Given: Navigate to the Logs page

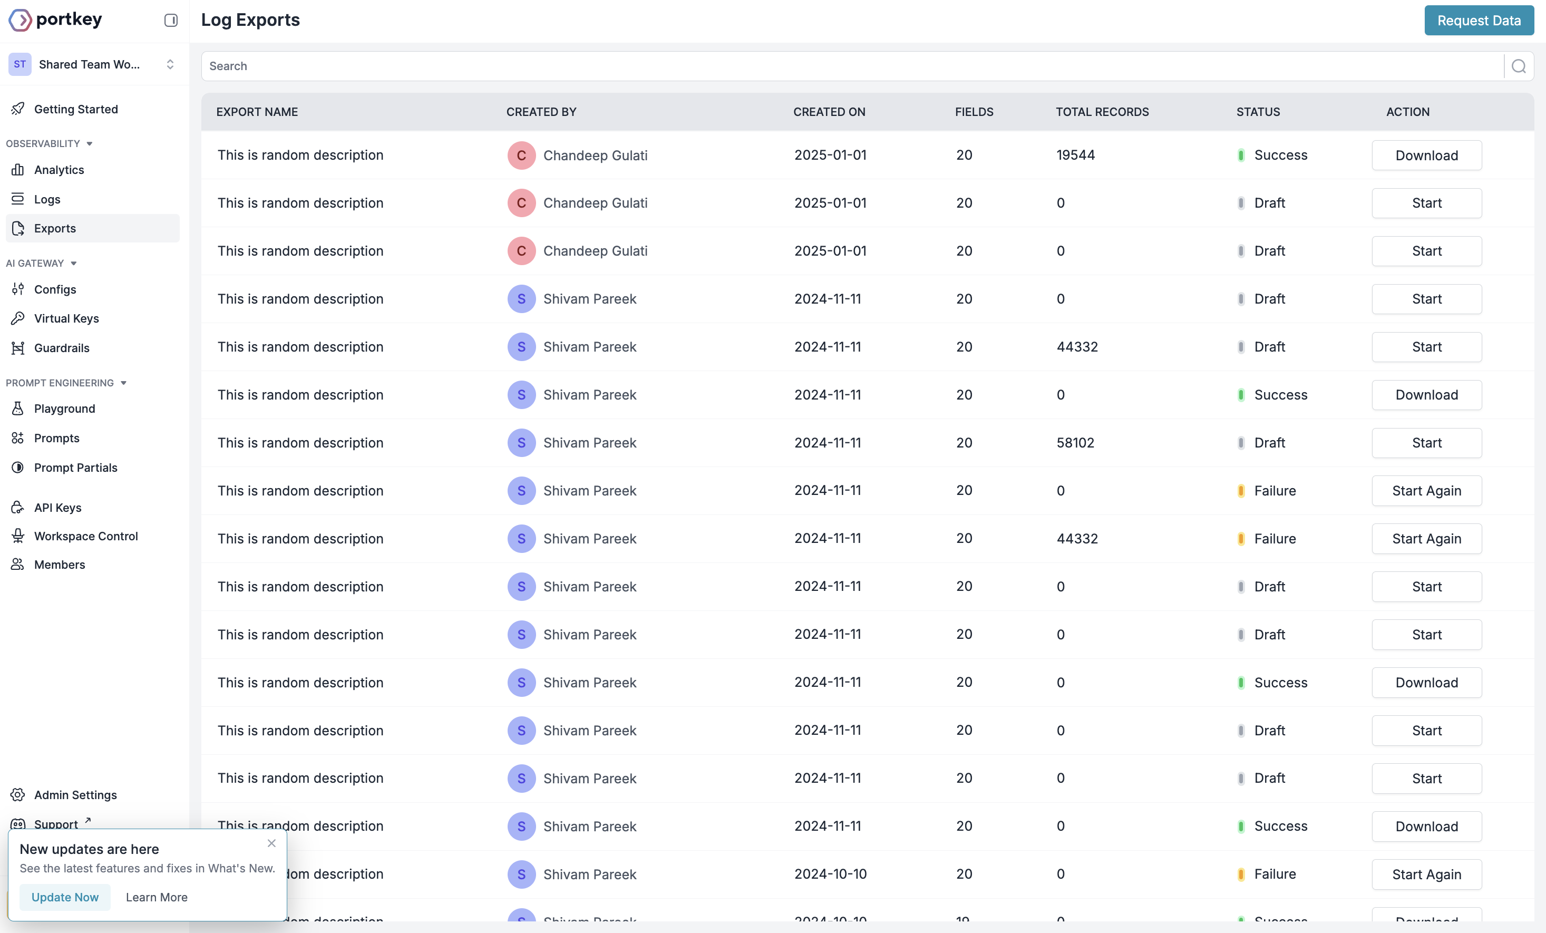Looking at the screenshot, I should coord(47,199).
